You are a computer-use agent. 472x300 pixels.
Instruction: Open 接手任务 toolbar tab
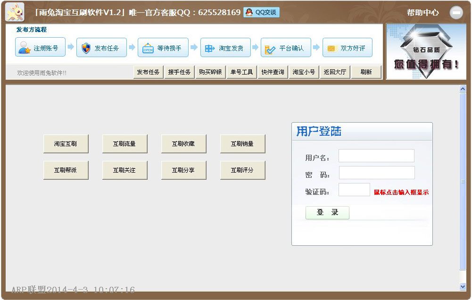pos(179,72)
